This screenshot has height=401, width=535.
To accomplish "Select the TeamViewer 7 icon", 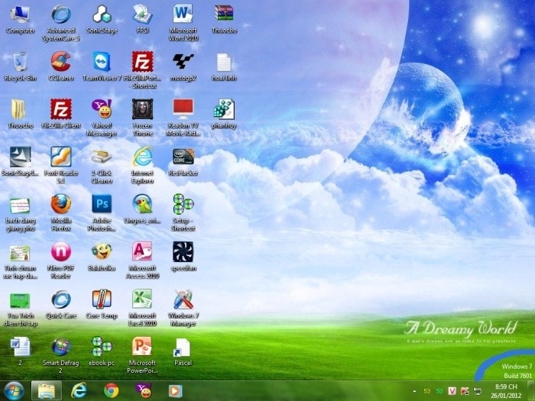I will point(102,67).
